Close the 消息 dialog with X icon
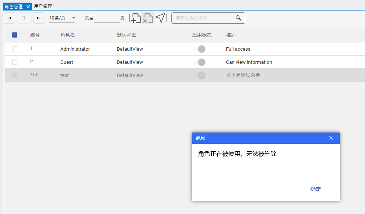The width and height of the screenshot is (365, 214). coord(331,138)
